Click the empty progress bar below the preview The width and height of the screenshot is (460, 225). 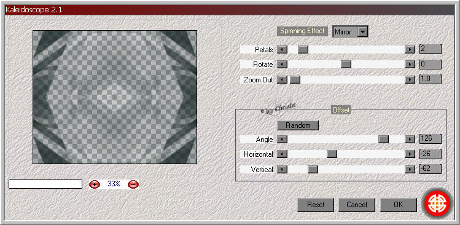click(45, 184)
